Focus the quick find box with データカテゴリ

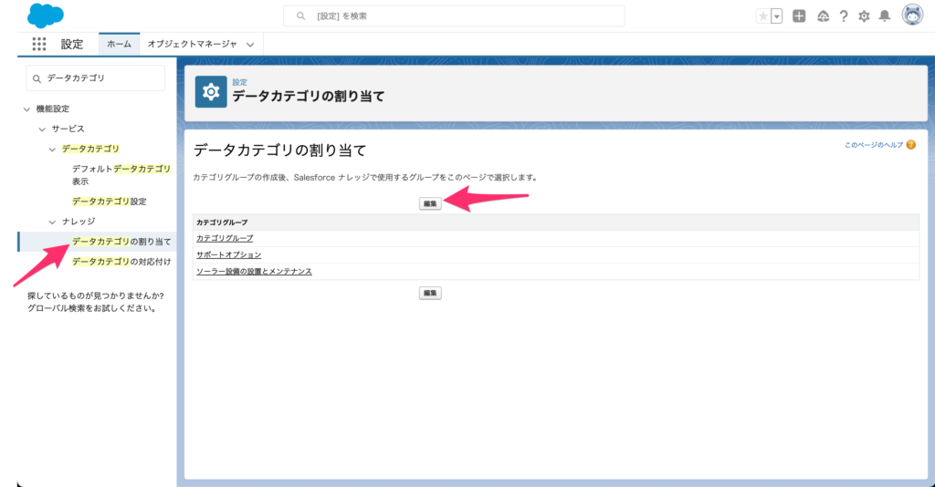point(95,78)
